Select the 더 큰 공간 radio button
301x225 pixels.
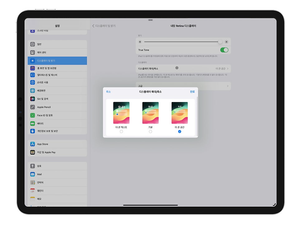179,131
